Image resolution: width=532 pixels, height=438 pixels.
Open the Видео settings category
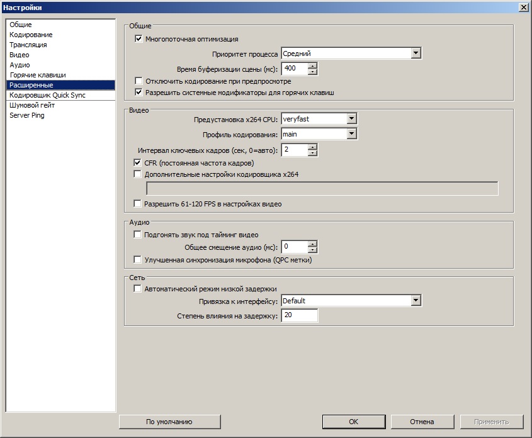[x=60, y=55]
